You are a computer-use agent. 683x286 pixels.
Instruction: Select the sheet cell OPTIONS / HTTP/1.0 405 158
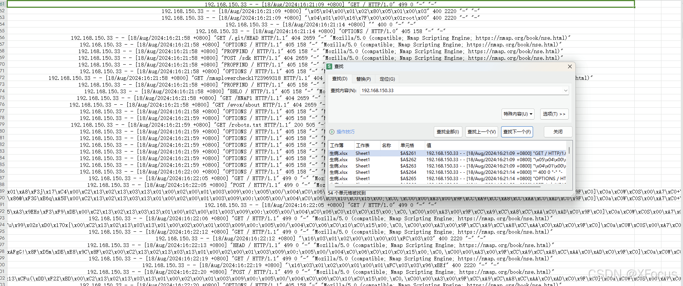[321, 31]
